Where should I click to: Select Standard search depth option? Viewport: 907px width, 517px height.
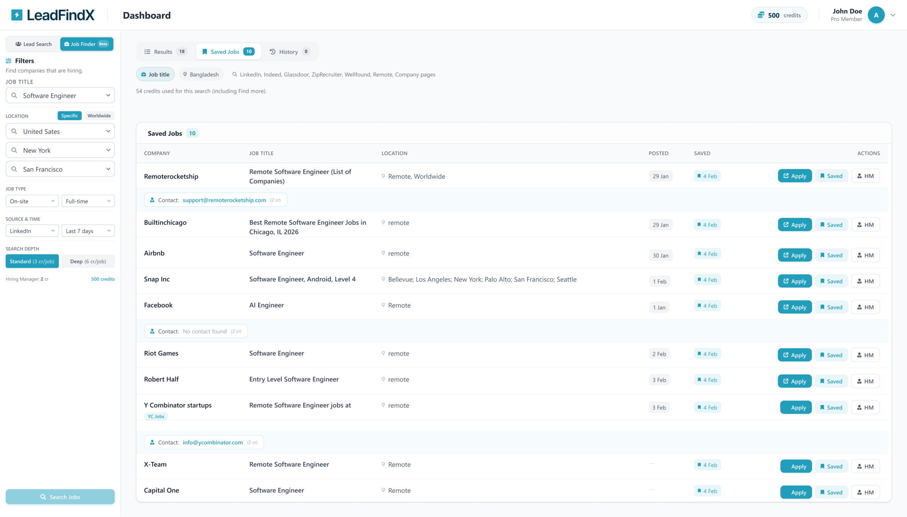click(x=32, y=261)
